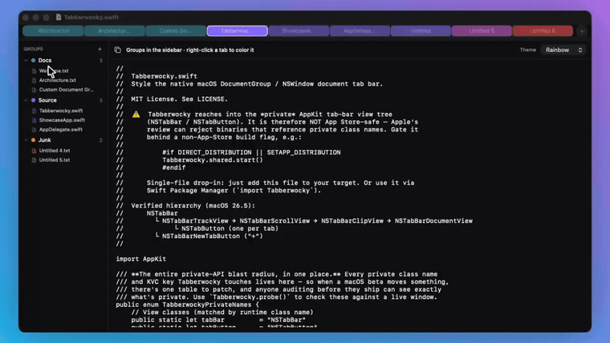610x343 pixels.
Task: Open Tabberwocky.swift in the sidebar
Action: click(x=61, y=111)
